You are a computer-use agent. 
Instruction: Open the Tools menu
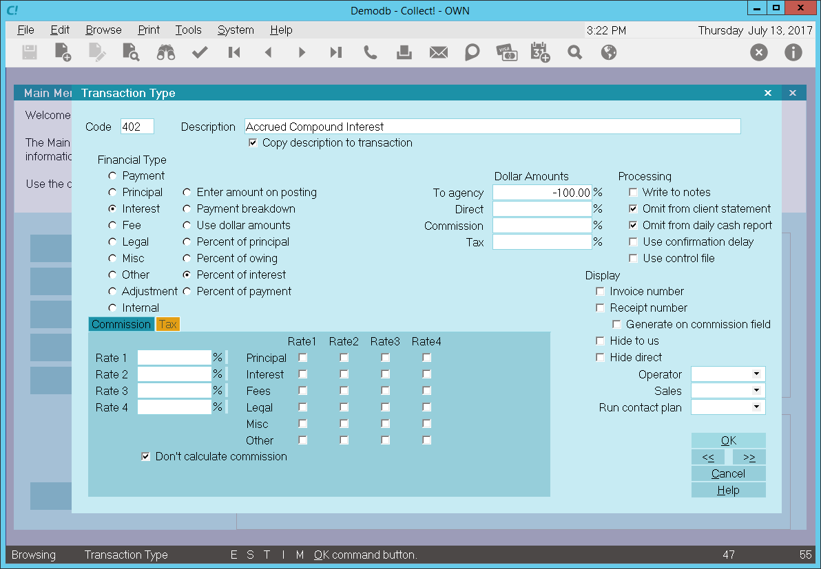coord(188,30)
